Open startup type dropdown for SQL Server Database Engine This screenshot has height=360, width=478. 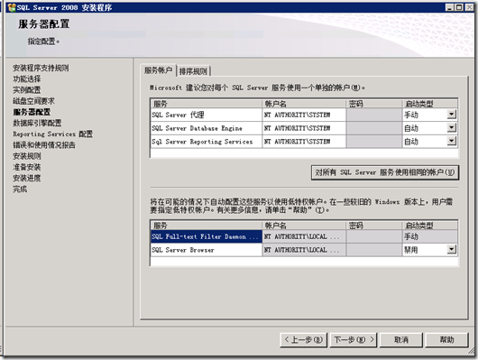[452, 128]
